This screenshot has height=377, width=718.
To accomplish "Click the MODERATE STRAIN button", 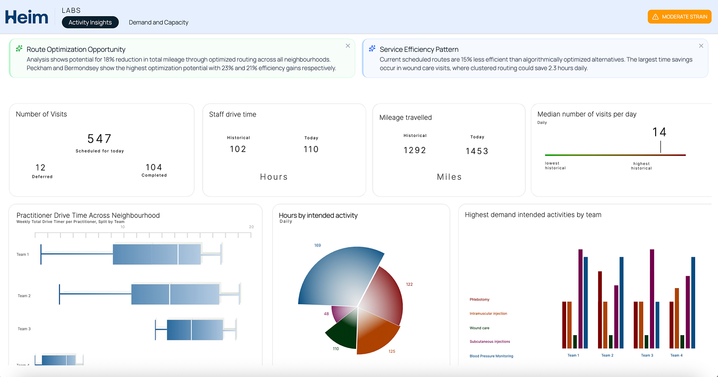I will point(679,17).
